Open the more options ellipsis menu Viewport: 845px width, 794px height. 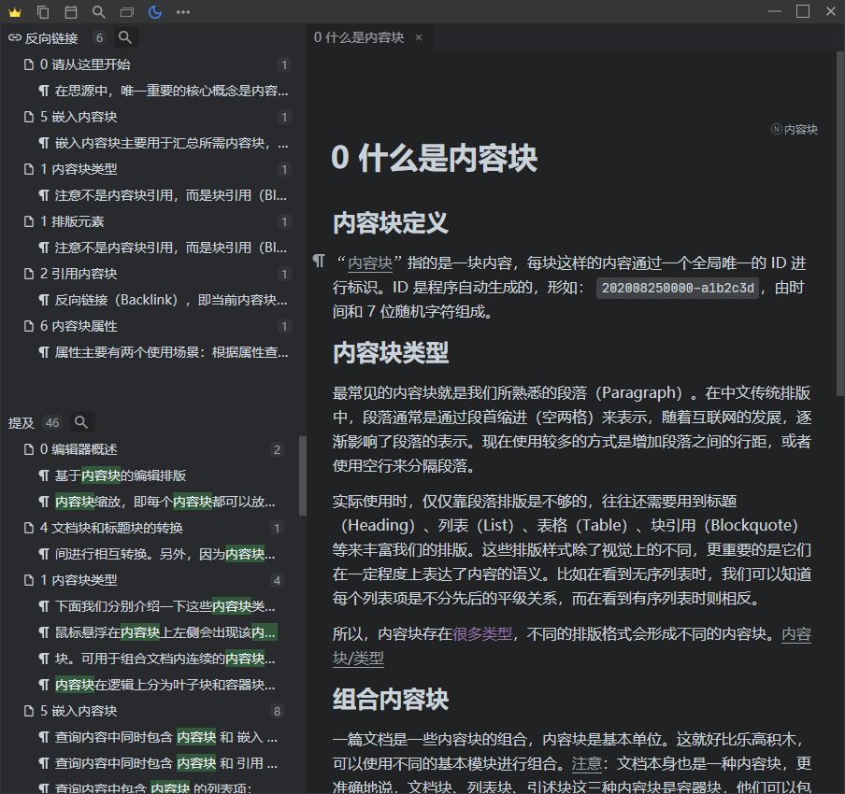point(182,12)
